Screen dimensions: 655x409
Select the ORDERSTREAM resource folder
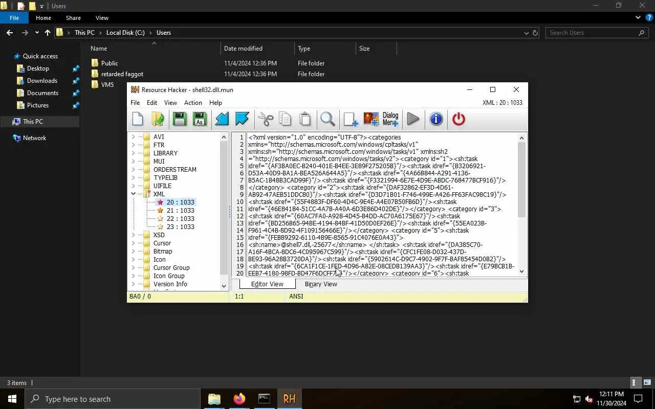pyautogui.click(x=174, y=169)
